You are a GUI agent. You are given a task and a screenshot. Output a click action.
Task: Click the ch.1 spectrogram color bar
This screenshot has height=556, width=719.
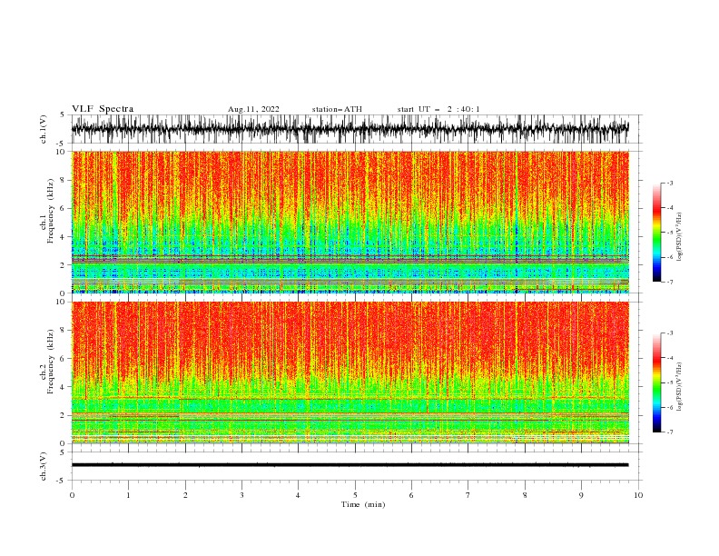coord(656,233)
